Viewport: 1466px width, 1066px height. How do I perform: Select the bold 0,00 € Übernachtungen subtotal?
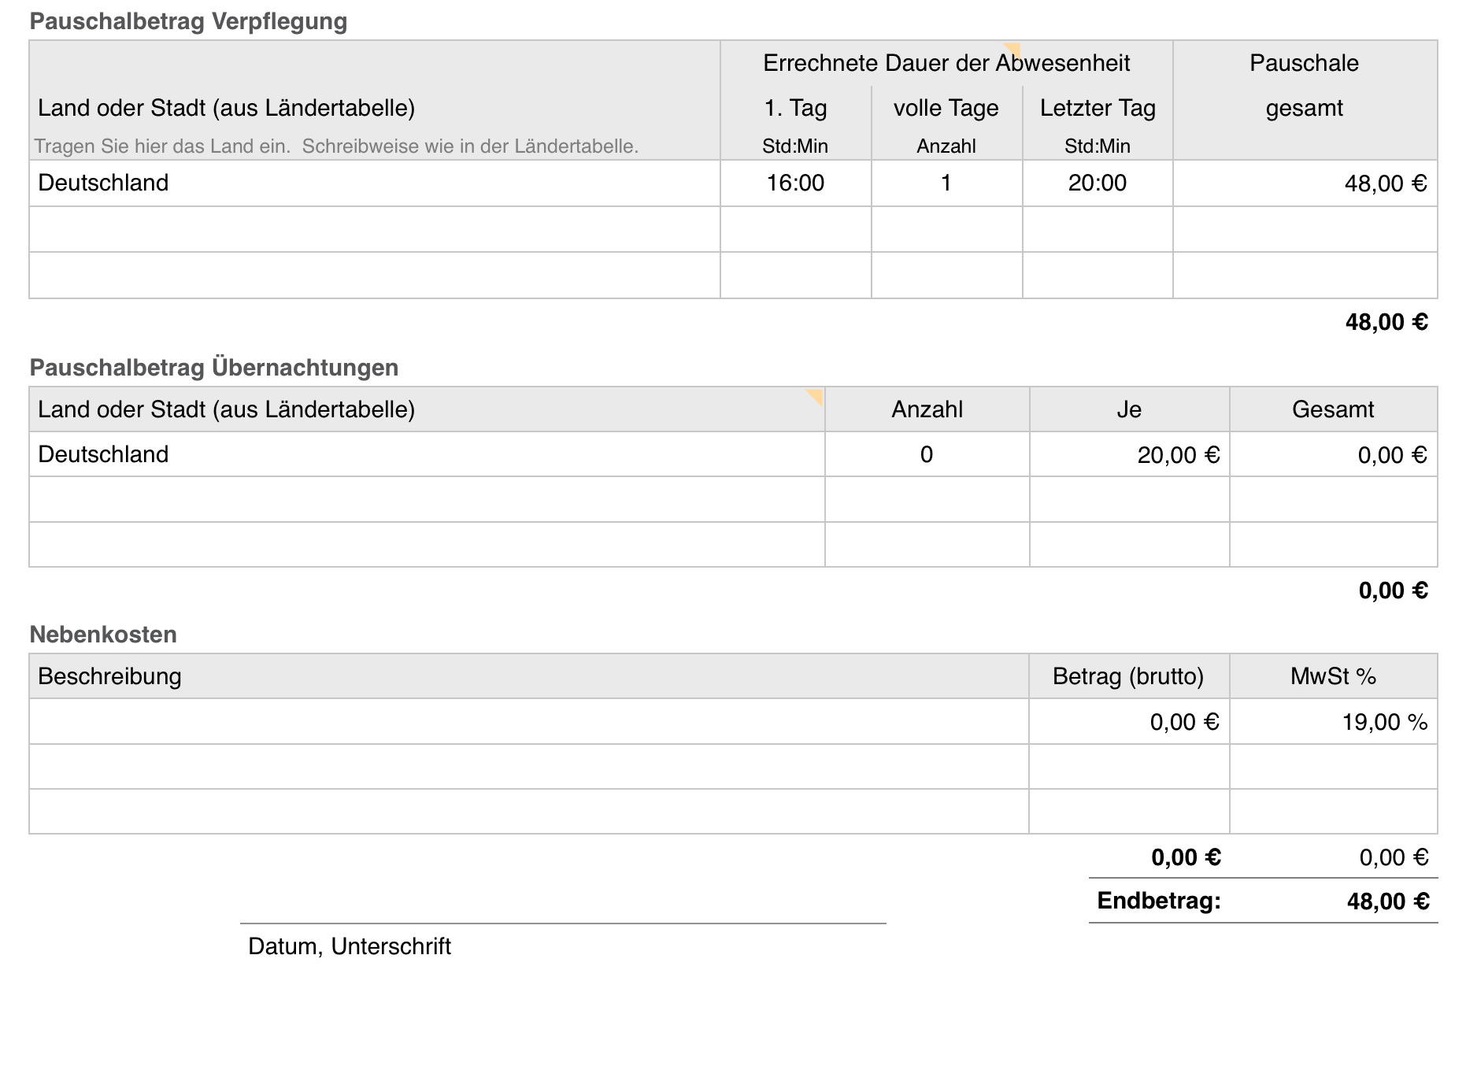click(1394, 590)
